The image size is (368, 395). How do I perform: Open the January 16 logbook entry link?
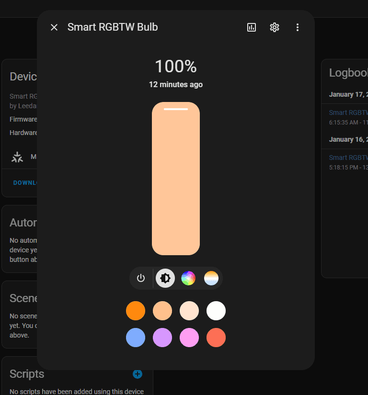348,158
